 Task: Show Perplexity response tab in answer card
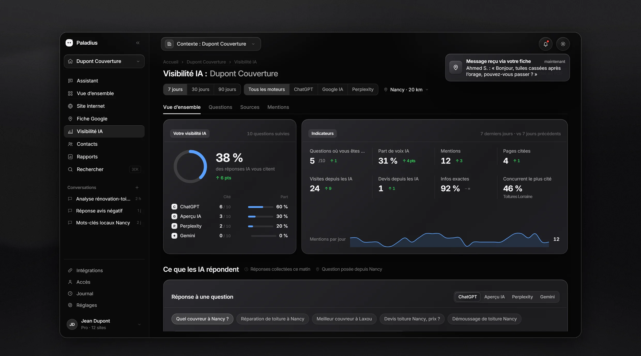(x=522, y=297)
